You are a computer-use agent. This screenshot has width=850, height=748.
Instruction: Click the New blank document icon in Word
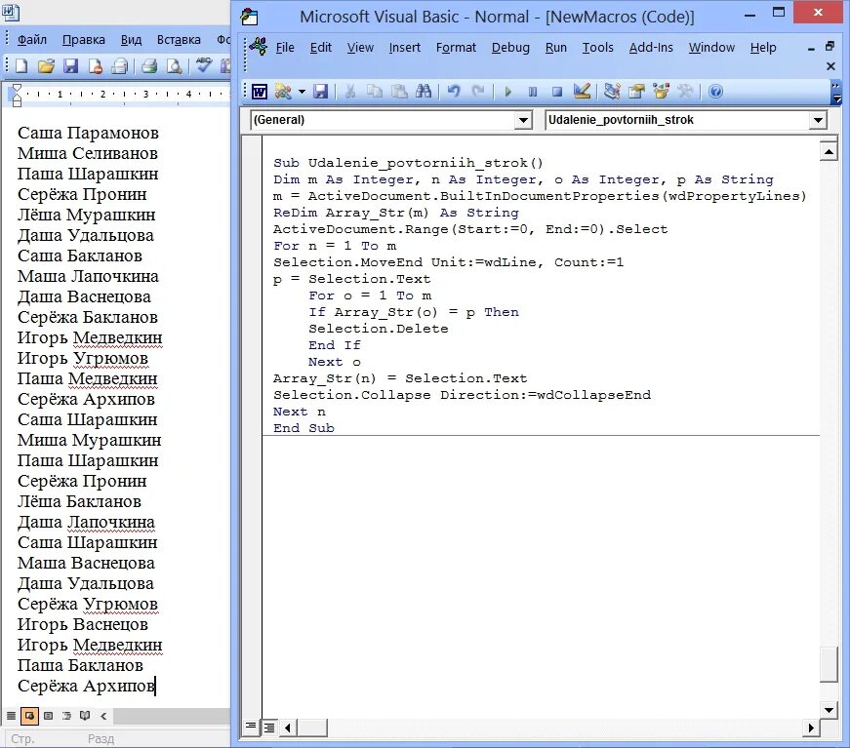[21, 66]
